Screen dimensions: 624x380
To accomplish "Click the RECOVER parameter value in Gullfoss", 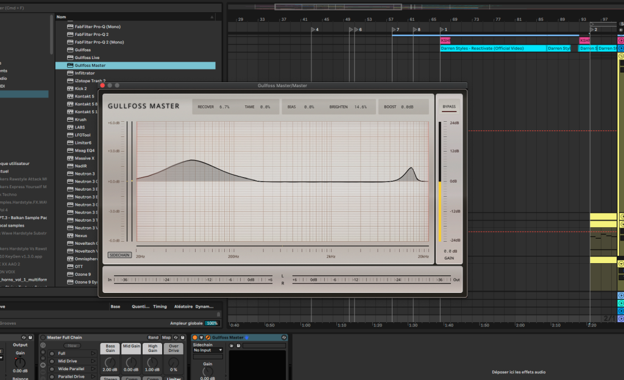I will click(224, 107).
